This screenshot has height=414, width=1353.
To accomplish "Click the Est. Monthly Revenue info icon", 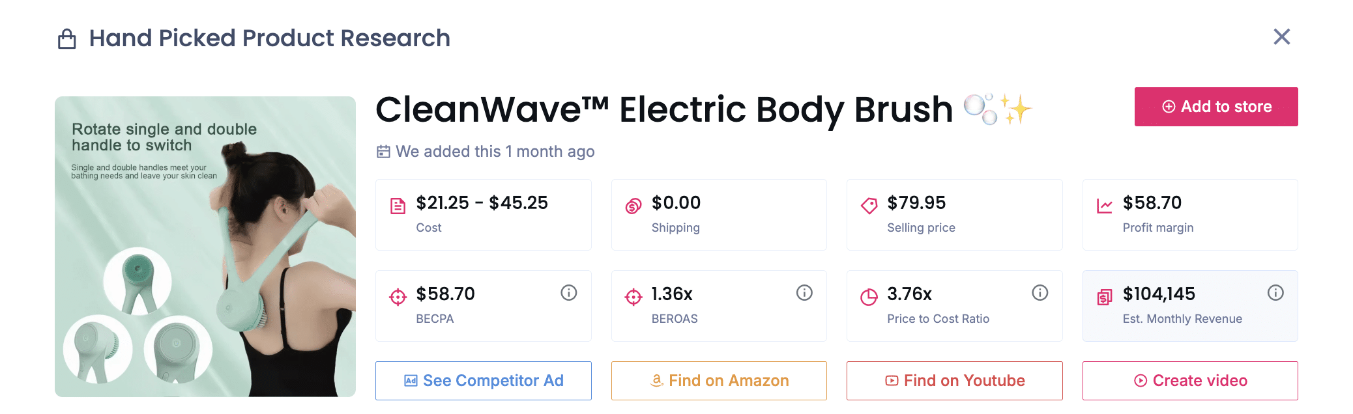I will [x=1275, y=293].
